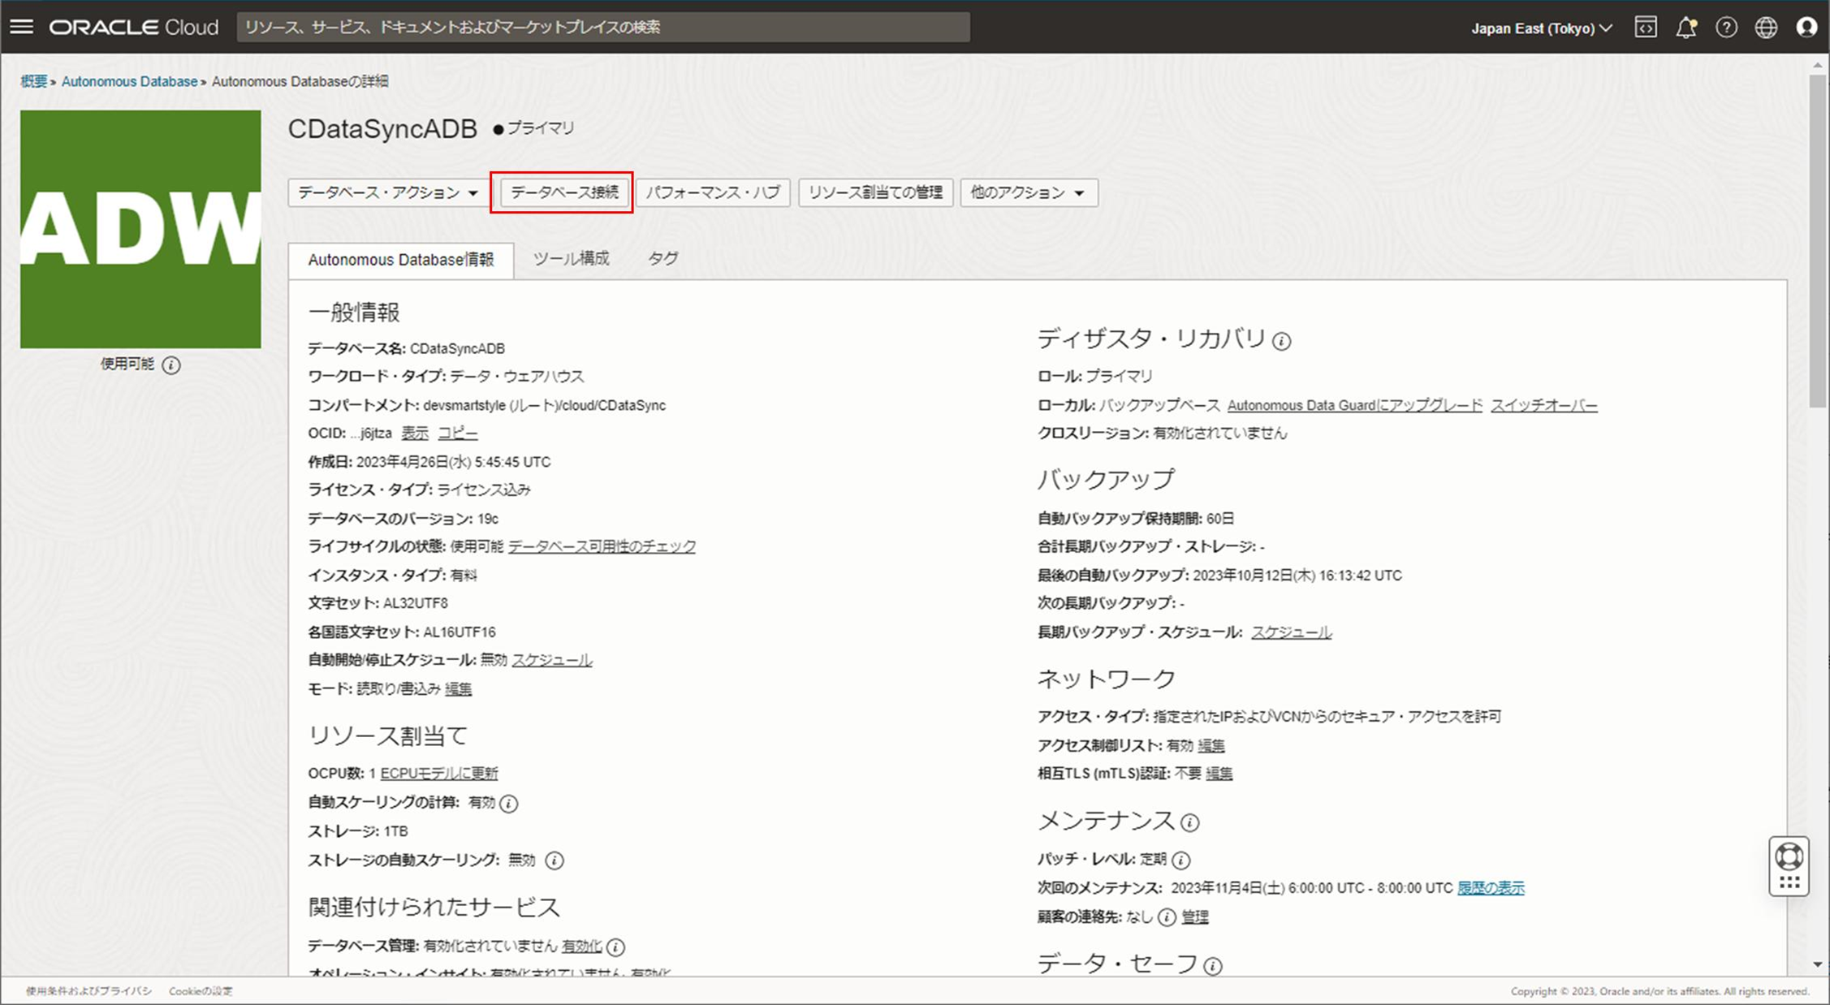This screenshot has height=1005, width=1830.
Task: Click the scrollbar down arrow
Action: [1818, 964]
